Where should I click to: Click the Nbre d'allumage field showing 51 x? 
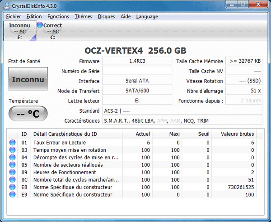[x=244, y=91]
